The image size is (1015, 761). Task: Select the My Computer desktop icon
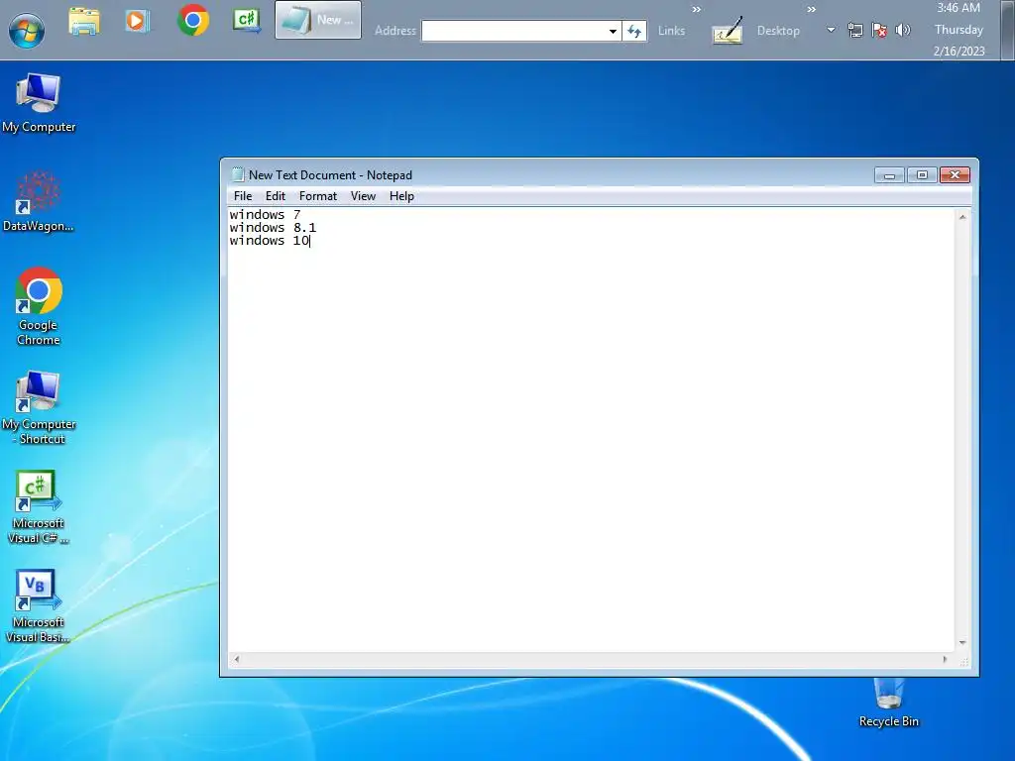pos(39,103)
